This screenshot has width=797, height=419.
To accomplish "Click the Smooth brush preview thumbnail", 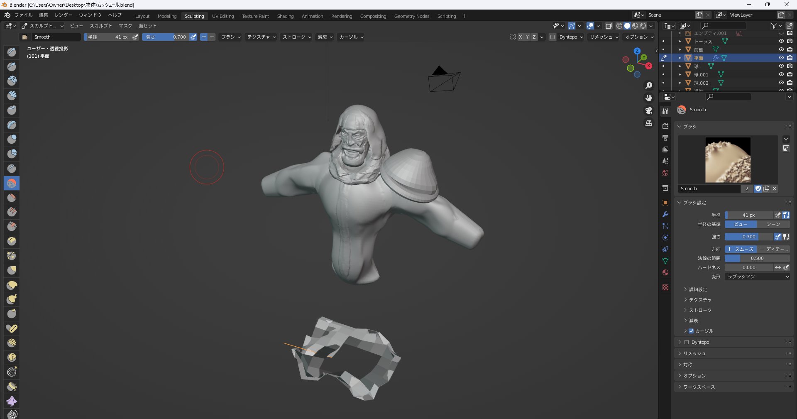I will coord(728,160).
